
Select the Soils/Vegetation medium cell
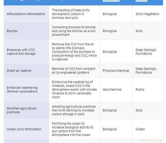[147, 14]
